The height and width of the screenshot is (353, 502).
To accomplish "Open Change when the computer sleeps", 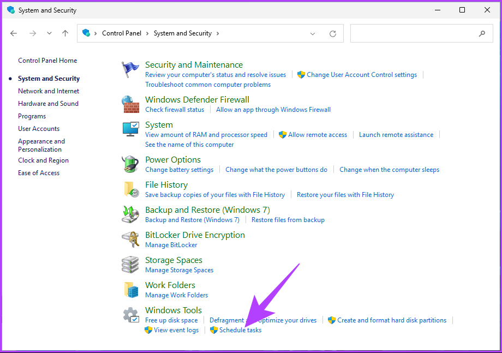I will click(x=389, y=170).
